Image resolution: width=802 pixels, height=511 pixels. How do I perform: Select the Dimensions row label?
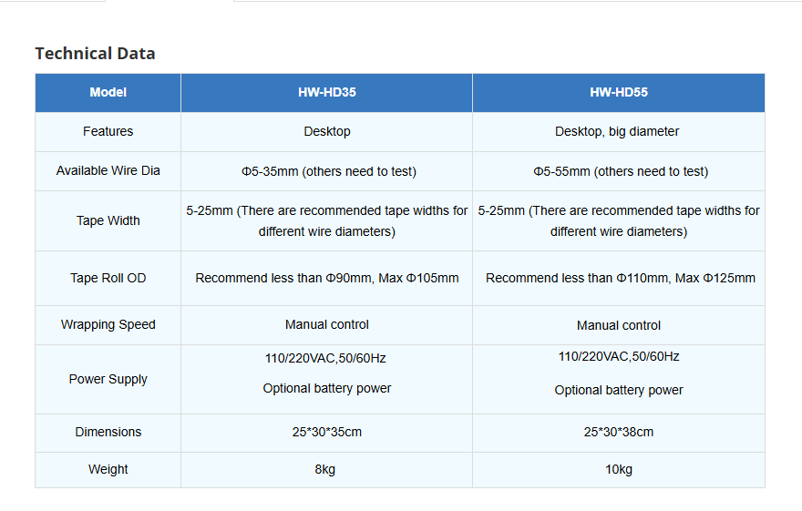(108, 432)
